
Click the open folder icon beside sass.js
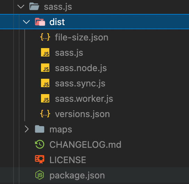pos(34,6)
